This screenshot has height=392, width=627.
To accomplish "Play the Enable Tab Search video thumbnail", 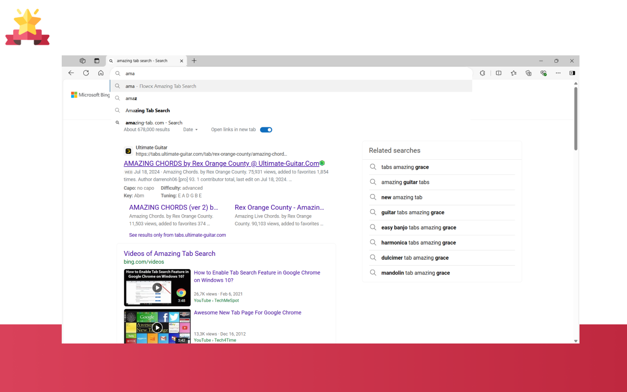I will (157, 288).
